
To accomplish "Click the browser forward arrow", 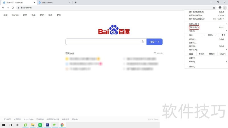I will coord(8,8).
